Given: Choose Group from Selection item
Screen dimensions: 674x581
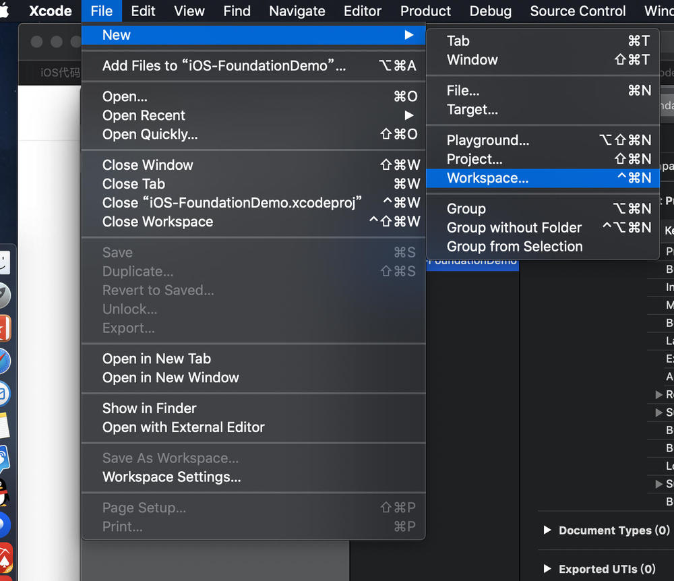Looking at the screenshot, I should coord(543,246).
